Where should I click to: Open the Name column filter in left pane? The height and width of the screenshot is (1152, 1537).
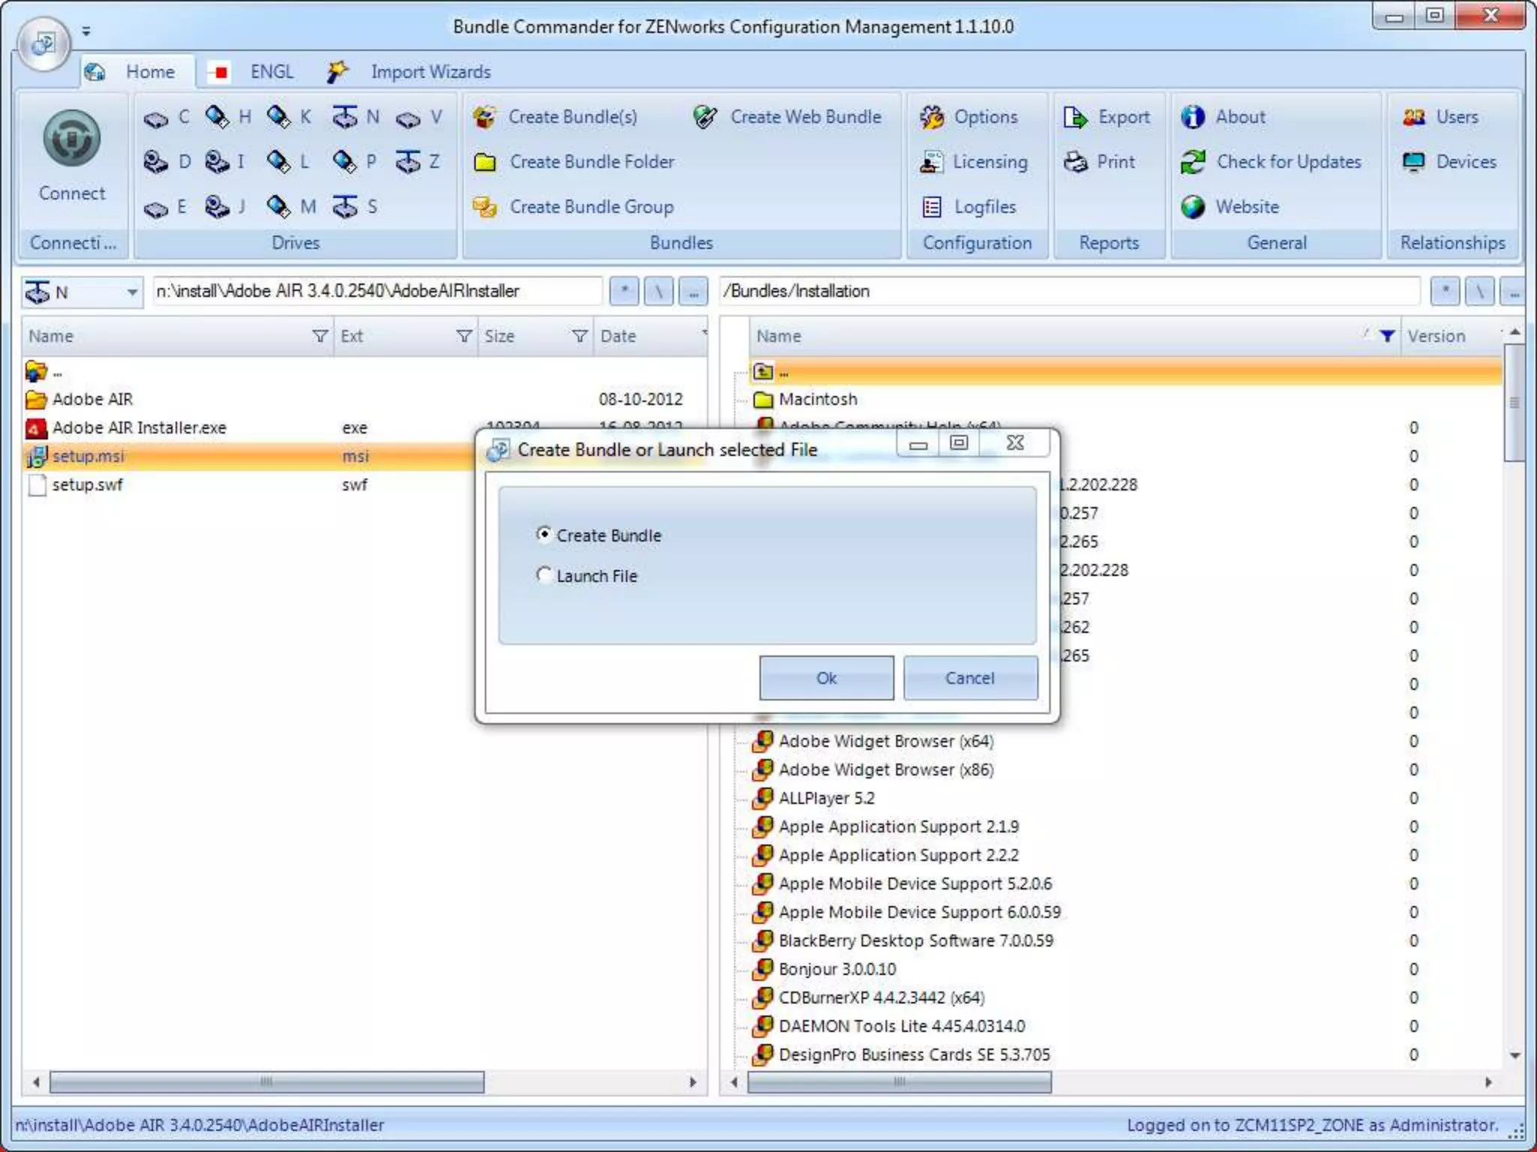[320, 336]
